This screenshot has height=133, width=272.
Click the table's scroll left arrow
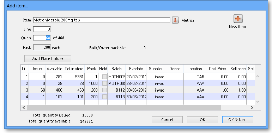(x=24, y=108)
